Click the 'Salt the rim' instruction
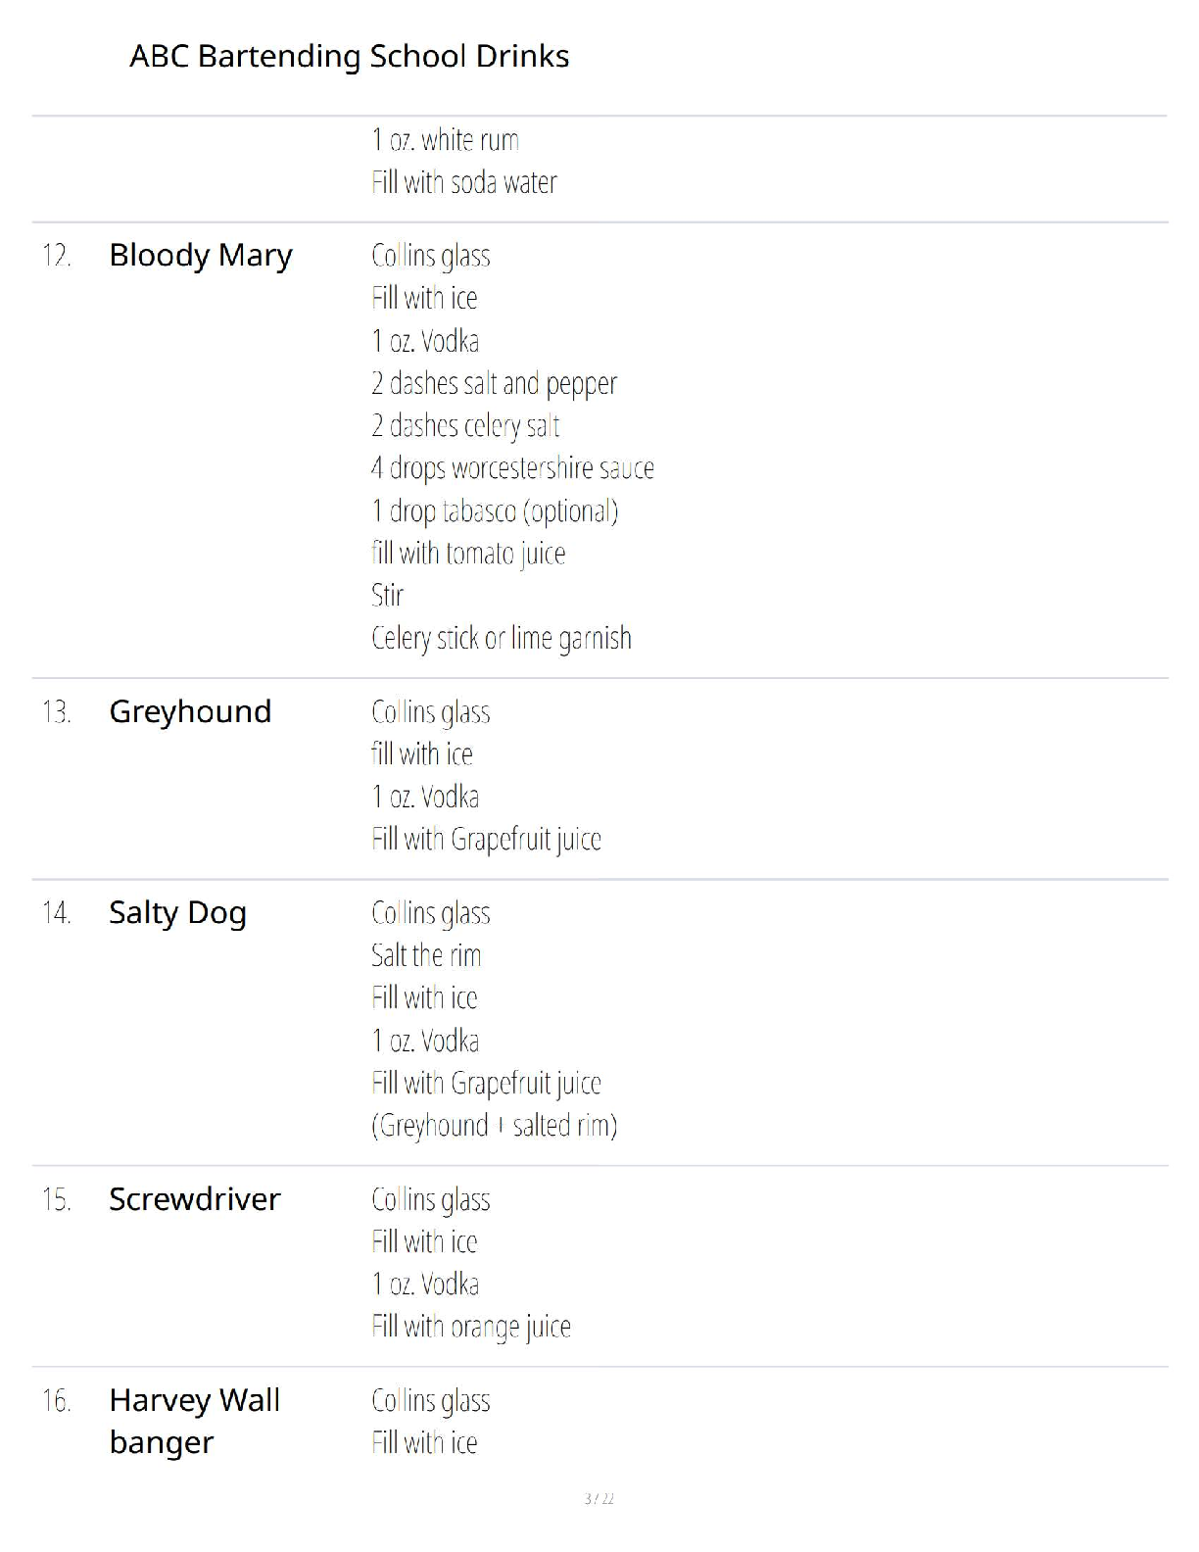The image size is (1199, 1552). coord(426,955)
